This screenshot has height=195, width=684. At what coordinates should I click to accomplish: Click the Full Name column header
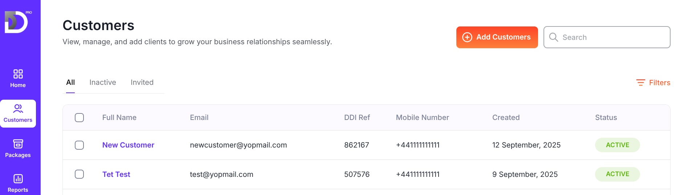(x=119, y=117)
